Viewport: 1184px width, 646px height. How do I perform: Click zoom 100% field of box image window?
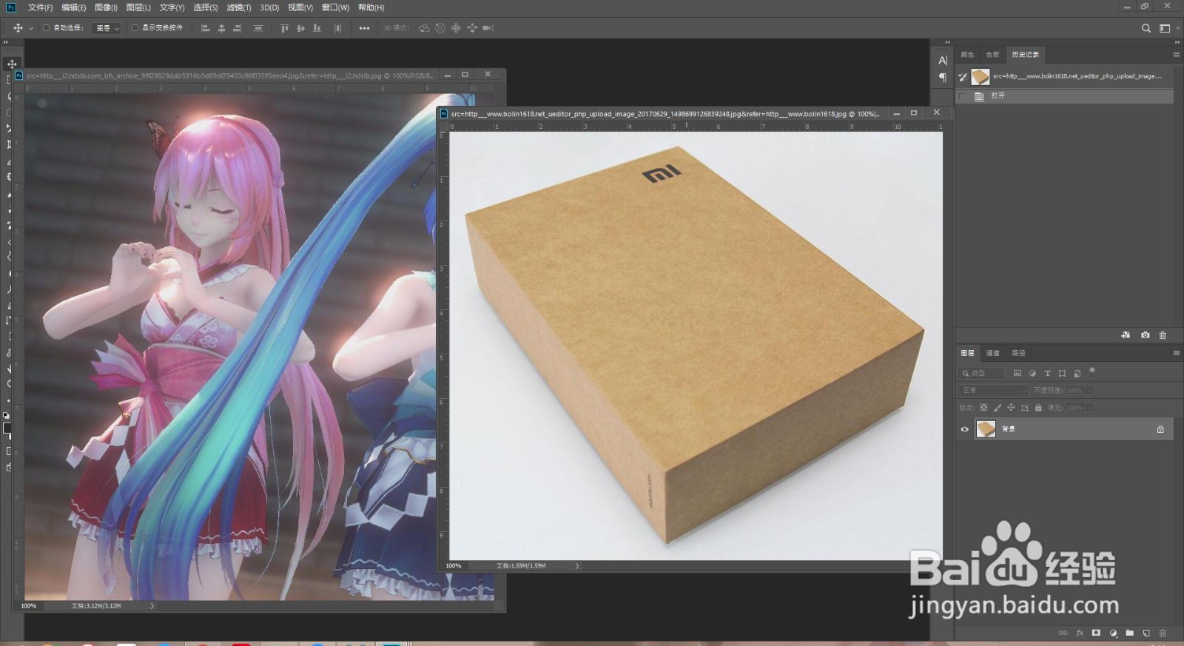tap(454, 566)
